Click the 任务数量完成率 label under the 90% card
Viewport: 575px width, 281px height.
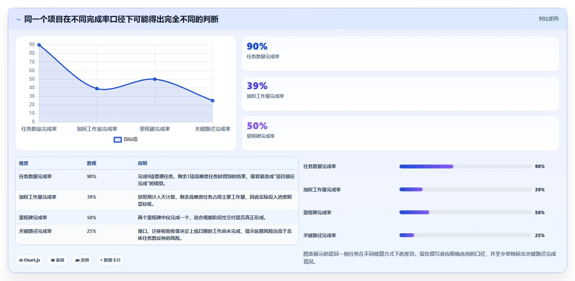[263, 57]
